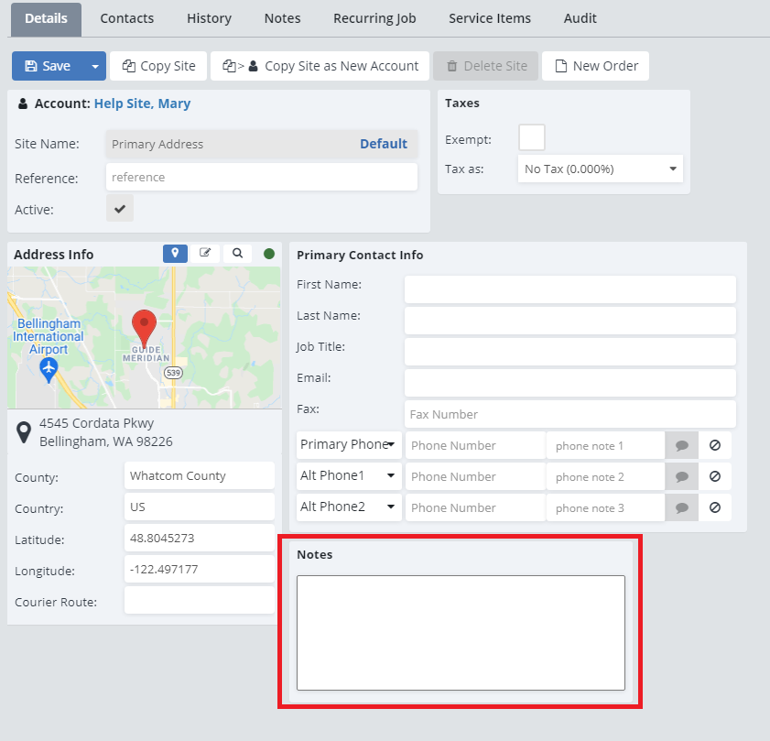
Task: Open the Recurring Job tab
Action: [374, 18]
